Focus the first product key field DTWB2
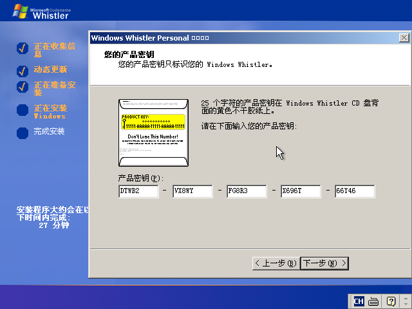This screenshot has width=412, height=309. tap(138, 191)
